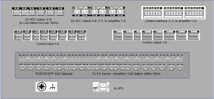Viewport: 214px width, 99px height.
Task: Click the rightmost Control output relay terminal
Action: point(194,35)
